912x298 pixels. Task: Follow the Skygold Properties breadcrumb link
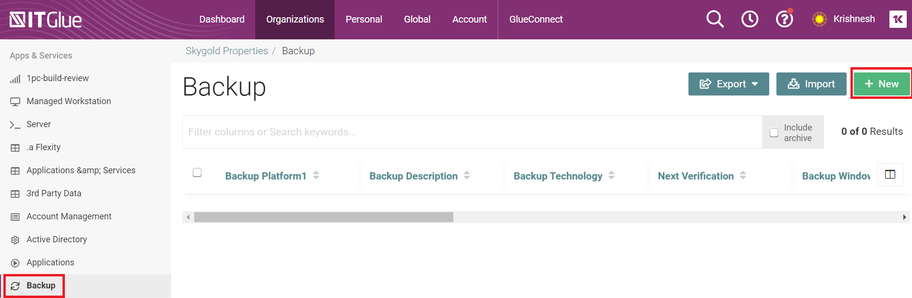227,51
